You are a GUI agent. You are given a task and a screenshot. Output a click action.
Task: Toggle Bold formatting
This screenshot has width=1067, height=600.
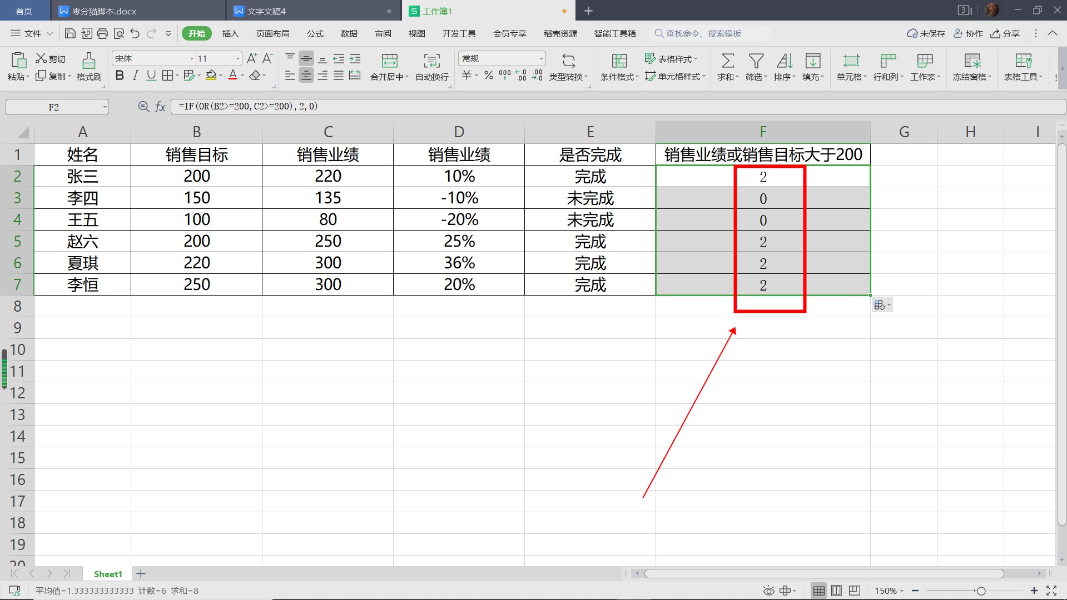pos(120,76)
